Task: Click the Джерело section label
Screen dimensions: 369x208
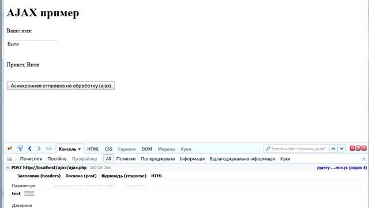Action: click(x=22, y=206)
